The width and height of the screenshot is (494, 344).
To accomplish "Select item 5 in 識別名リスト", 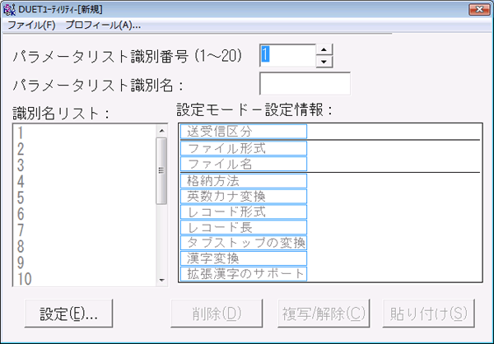I will point(82,198).
